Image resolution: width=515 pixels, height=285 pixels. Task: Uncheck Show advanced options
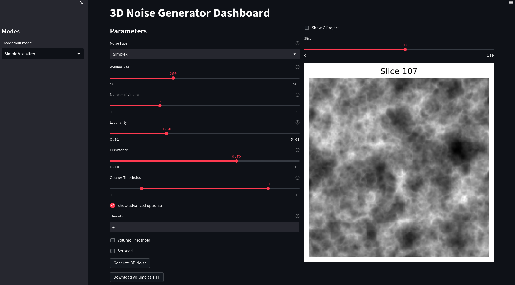pos(113,206)
